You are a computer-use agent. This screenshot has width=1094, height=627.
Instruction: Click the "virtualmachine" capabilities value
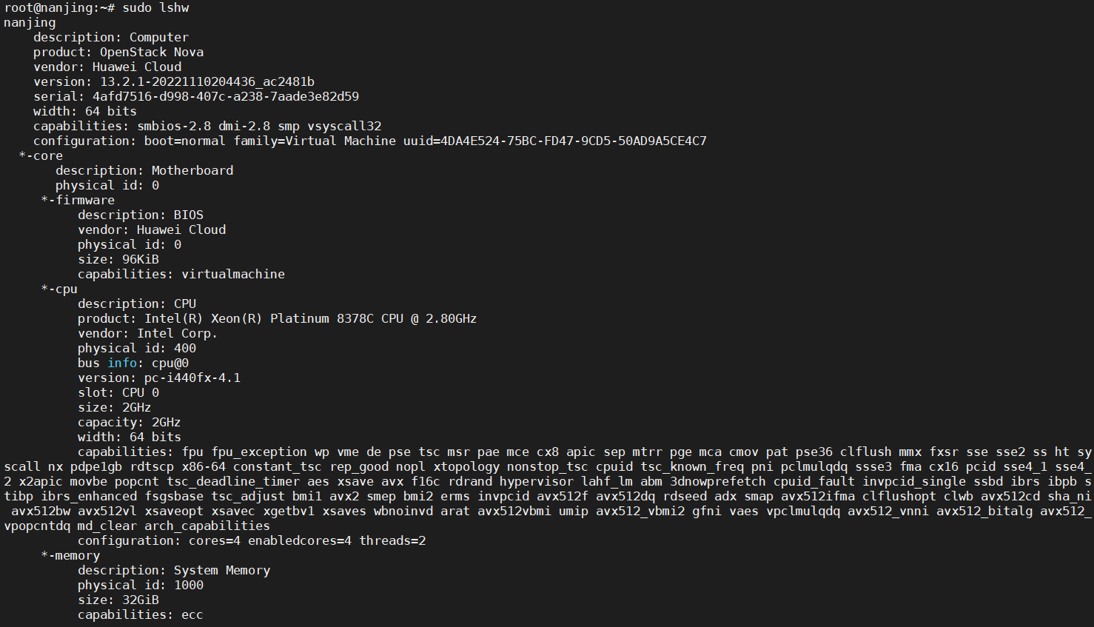233,274
